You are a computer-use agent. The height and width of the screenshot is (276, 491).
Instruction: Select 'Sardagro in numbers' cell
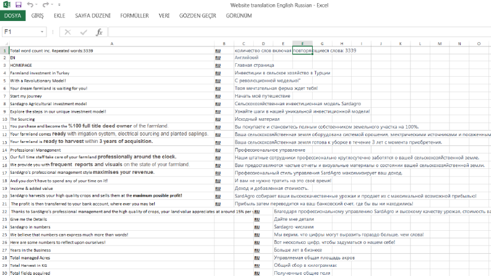tap(112, 227)
